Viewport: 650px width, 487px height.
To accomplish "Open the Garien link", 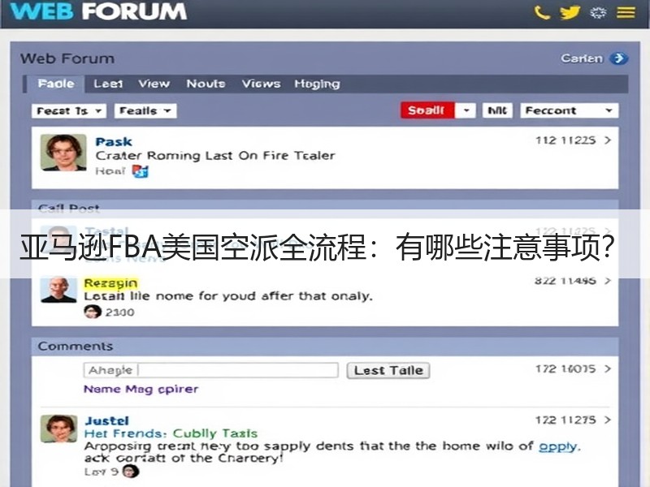I will [x=582, y=58].
